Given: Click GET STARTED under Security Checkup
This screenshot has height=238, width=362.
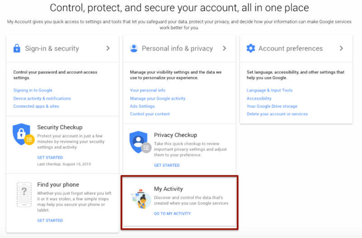Looking at the screenshot, I should (50, 158).
